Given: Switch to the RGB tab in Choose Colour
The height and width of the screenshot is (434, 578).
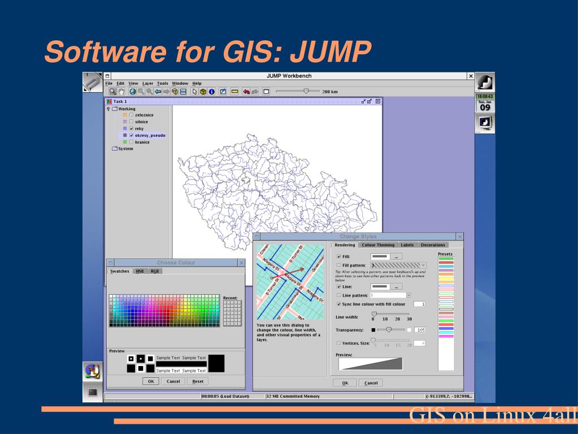Looking at the screenshot, I should (x=155, y=271).
